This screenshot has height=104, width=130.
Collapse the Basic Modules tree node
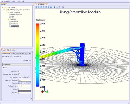[5, 12]
